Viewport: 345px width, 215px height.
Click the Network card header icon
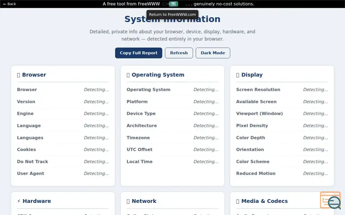[x=128, y=201]
